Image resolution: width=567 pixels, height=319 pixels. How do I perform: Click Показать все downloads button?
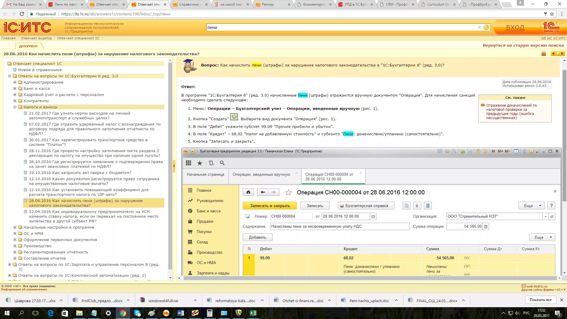[540, 300]
